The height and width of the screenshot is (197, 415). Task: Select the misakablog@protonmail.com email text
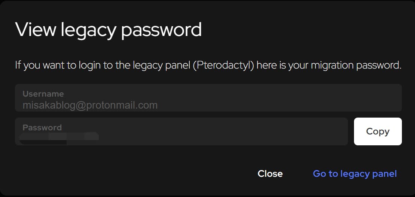(x=90, y=105)
